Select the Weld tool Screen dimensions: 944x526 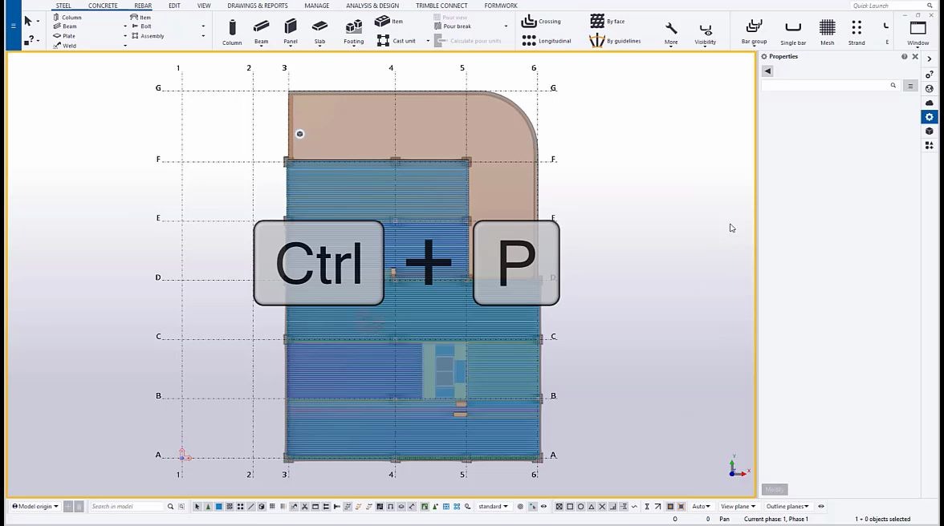coord(64,45)
